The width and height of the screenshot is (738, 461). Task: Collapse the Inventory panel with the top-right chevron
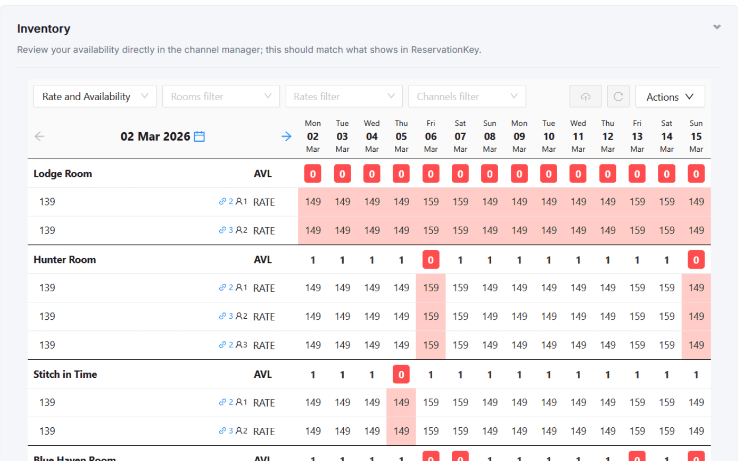point(717,26)
